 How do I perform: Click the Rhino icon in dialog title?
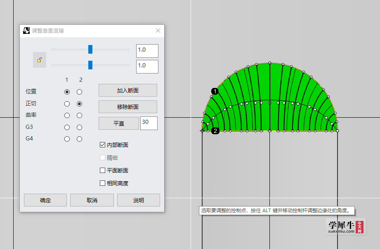26,31
